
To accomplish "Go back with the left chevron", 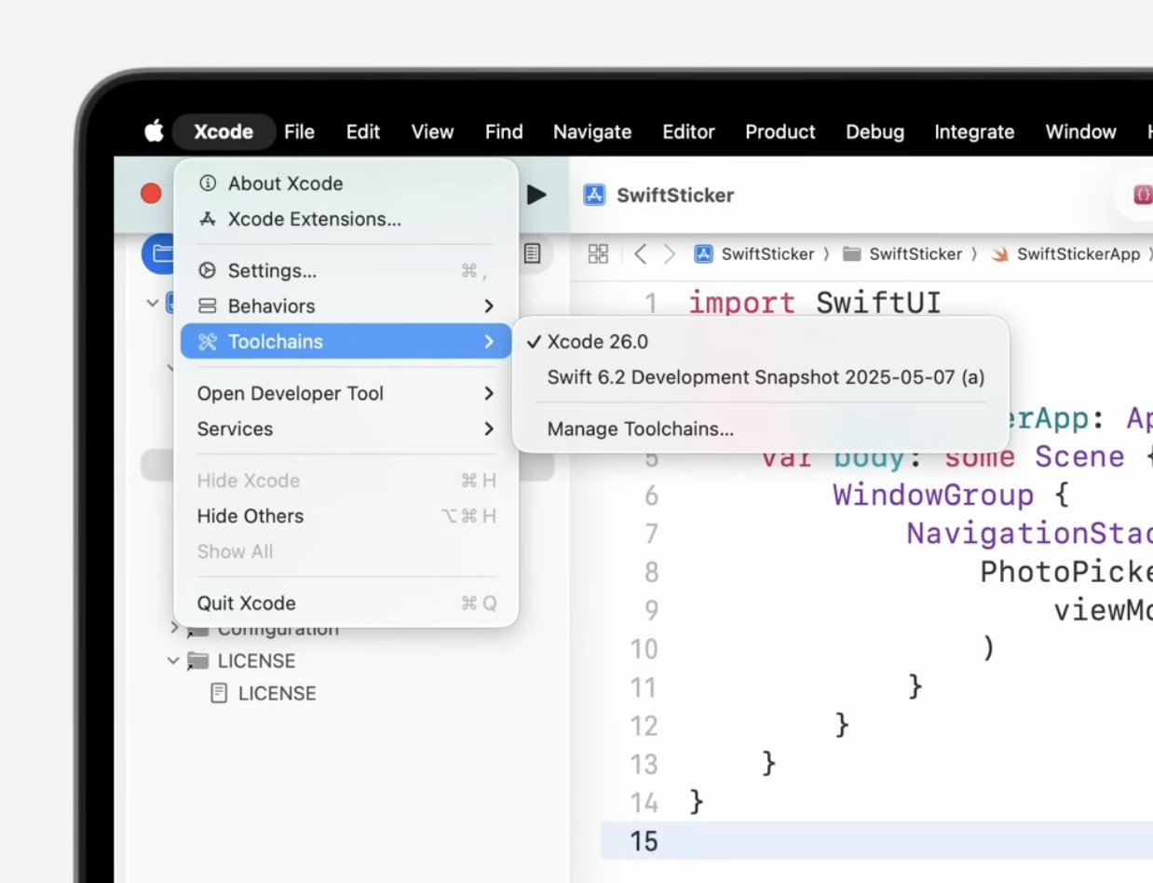I will coord(640,254).
